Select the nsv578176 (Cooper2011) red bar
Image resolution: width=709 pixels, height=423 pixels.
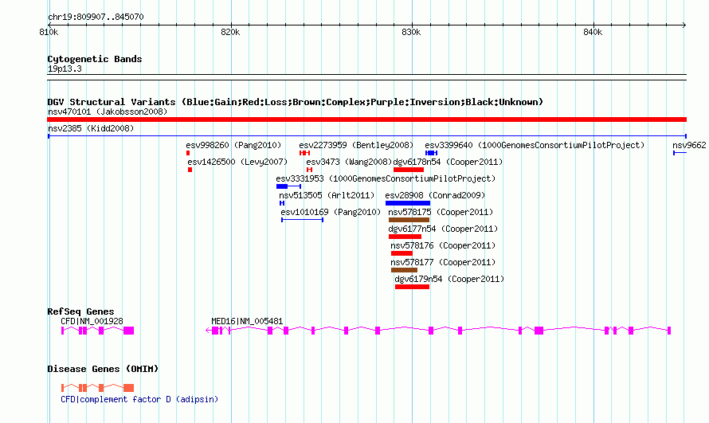click(x=402, y=253)
